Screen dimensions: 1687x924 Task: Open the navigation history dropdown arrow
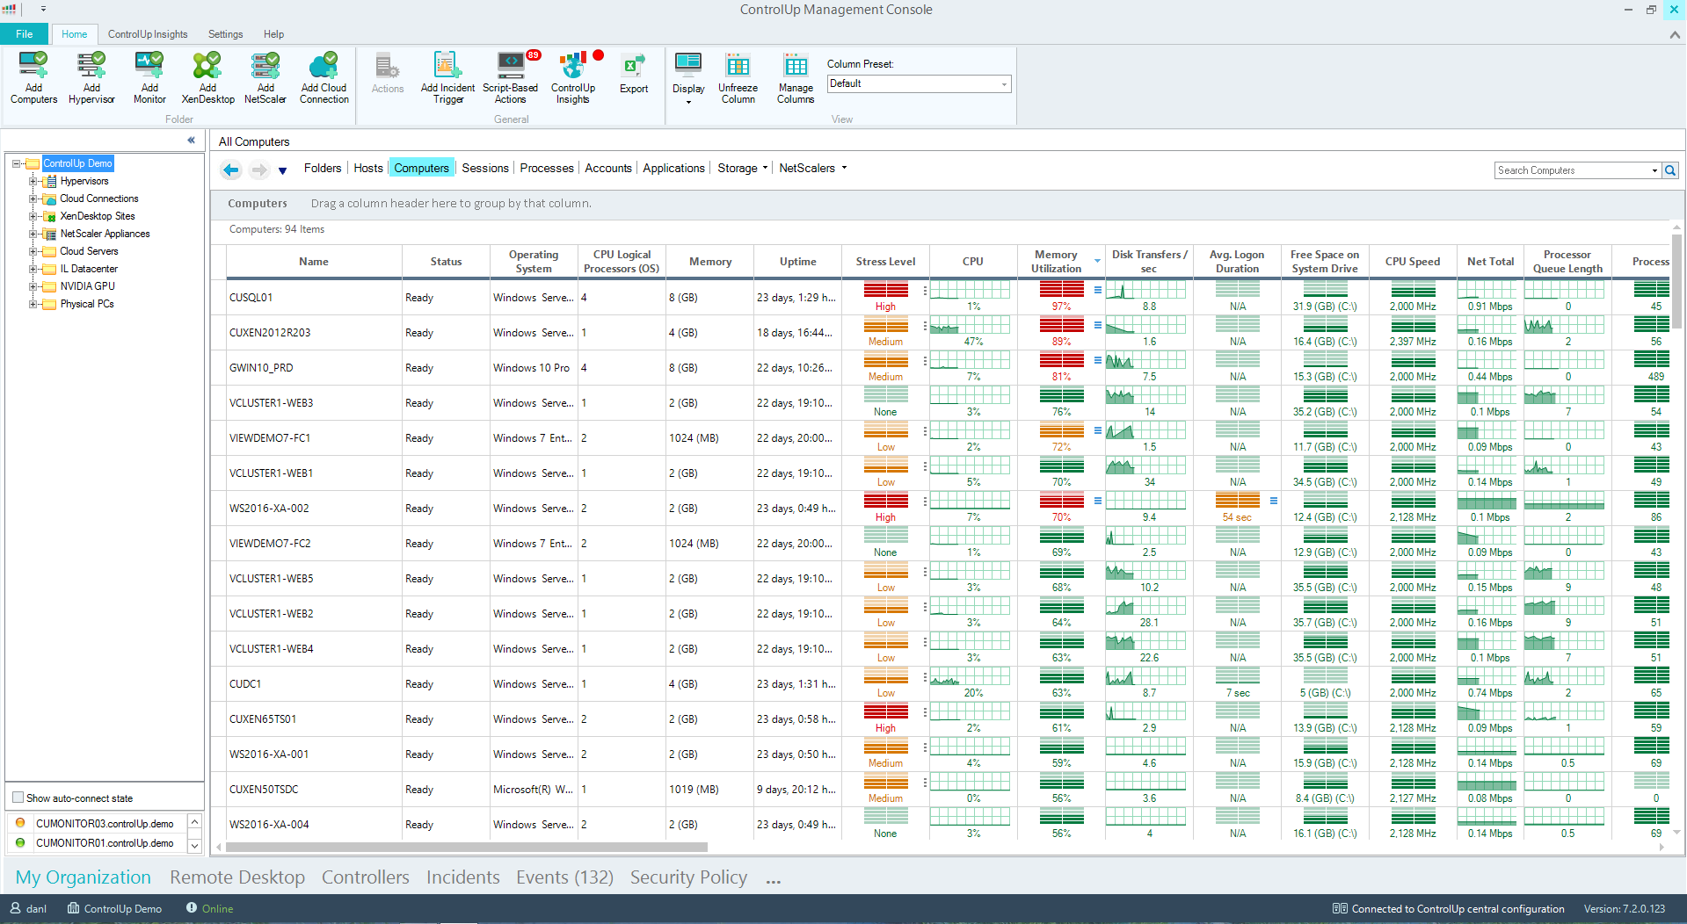pos(282,170)
